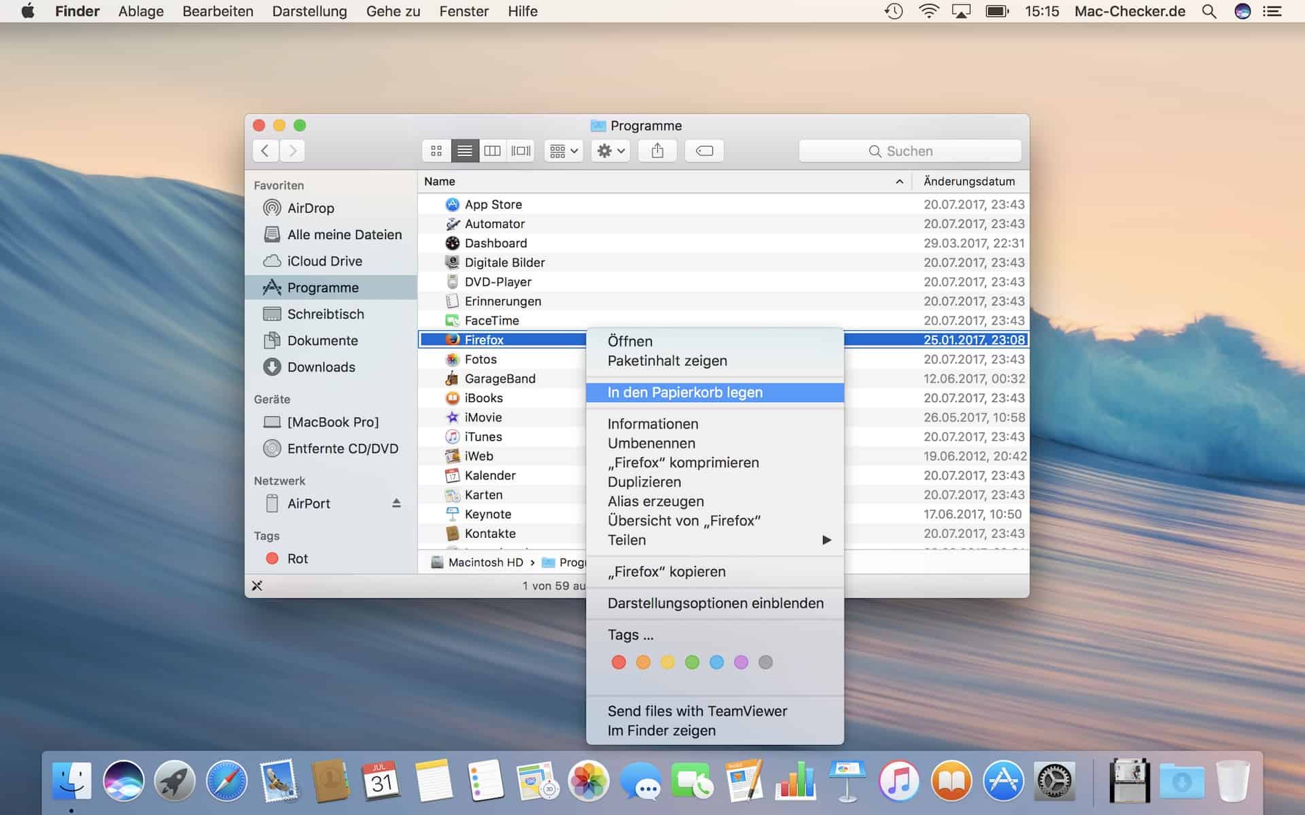Choose Duplizieren in context menu
This screenshot has height=815, width=1305.
click(x=715, y=482)
